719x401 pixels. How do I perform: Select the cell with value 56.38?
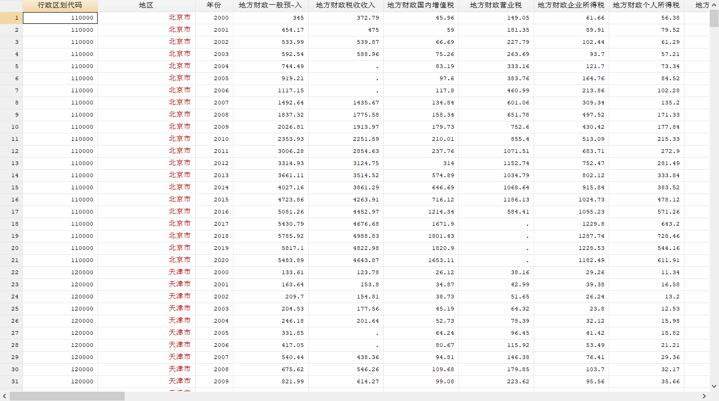[647, 18]
